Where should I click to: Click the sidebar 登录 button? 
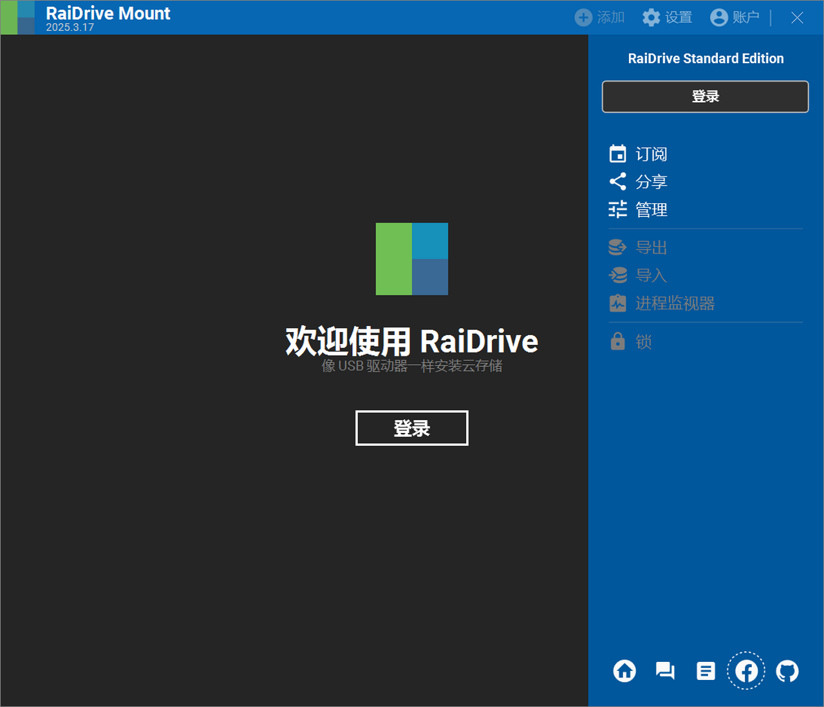pyautogui.click(x=705, y=96)
